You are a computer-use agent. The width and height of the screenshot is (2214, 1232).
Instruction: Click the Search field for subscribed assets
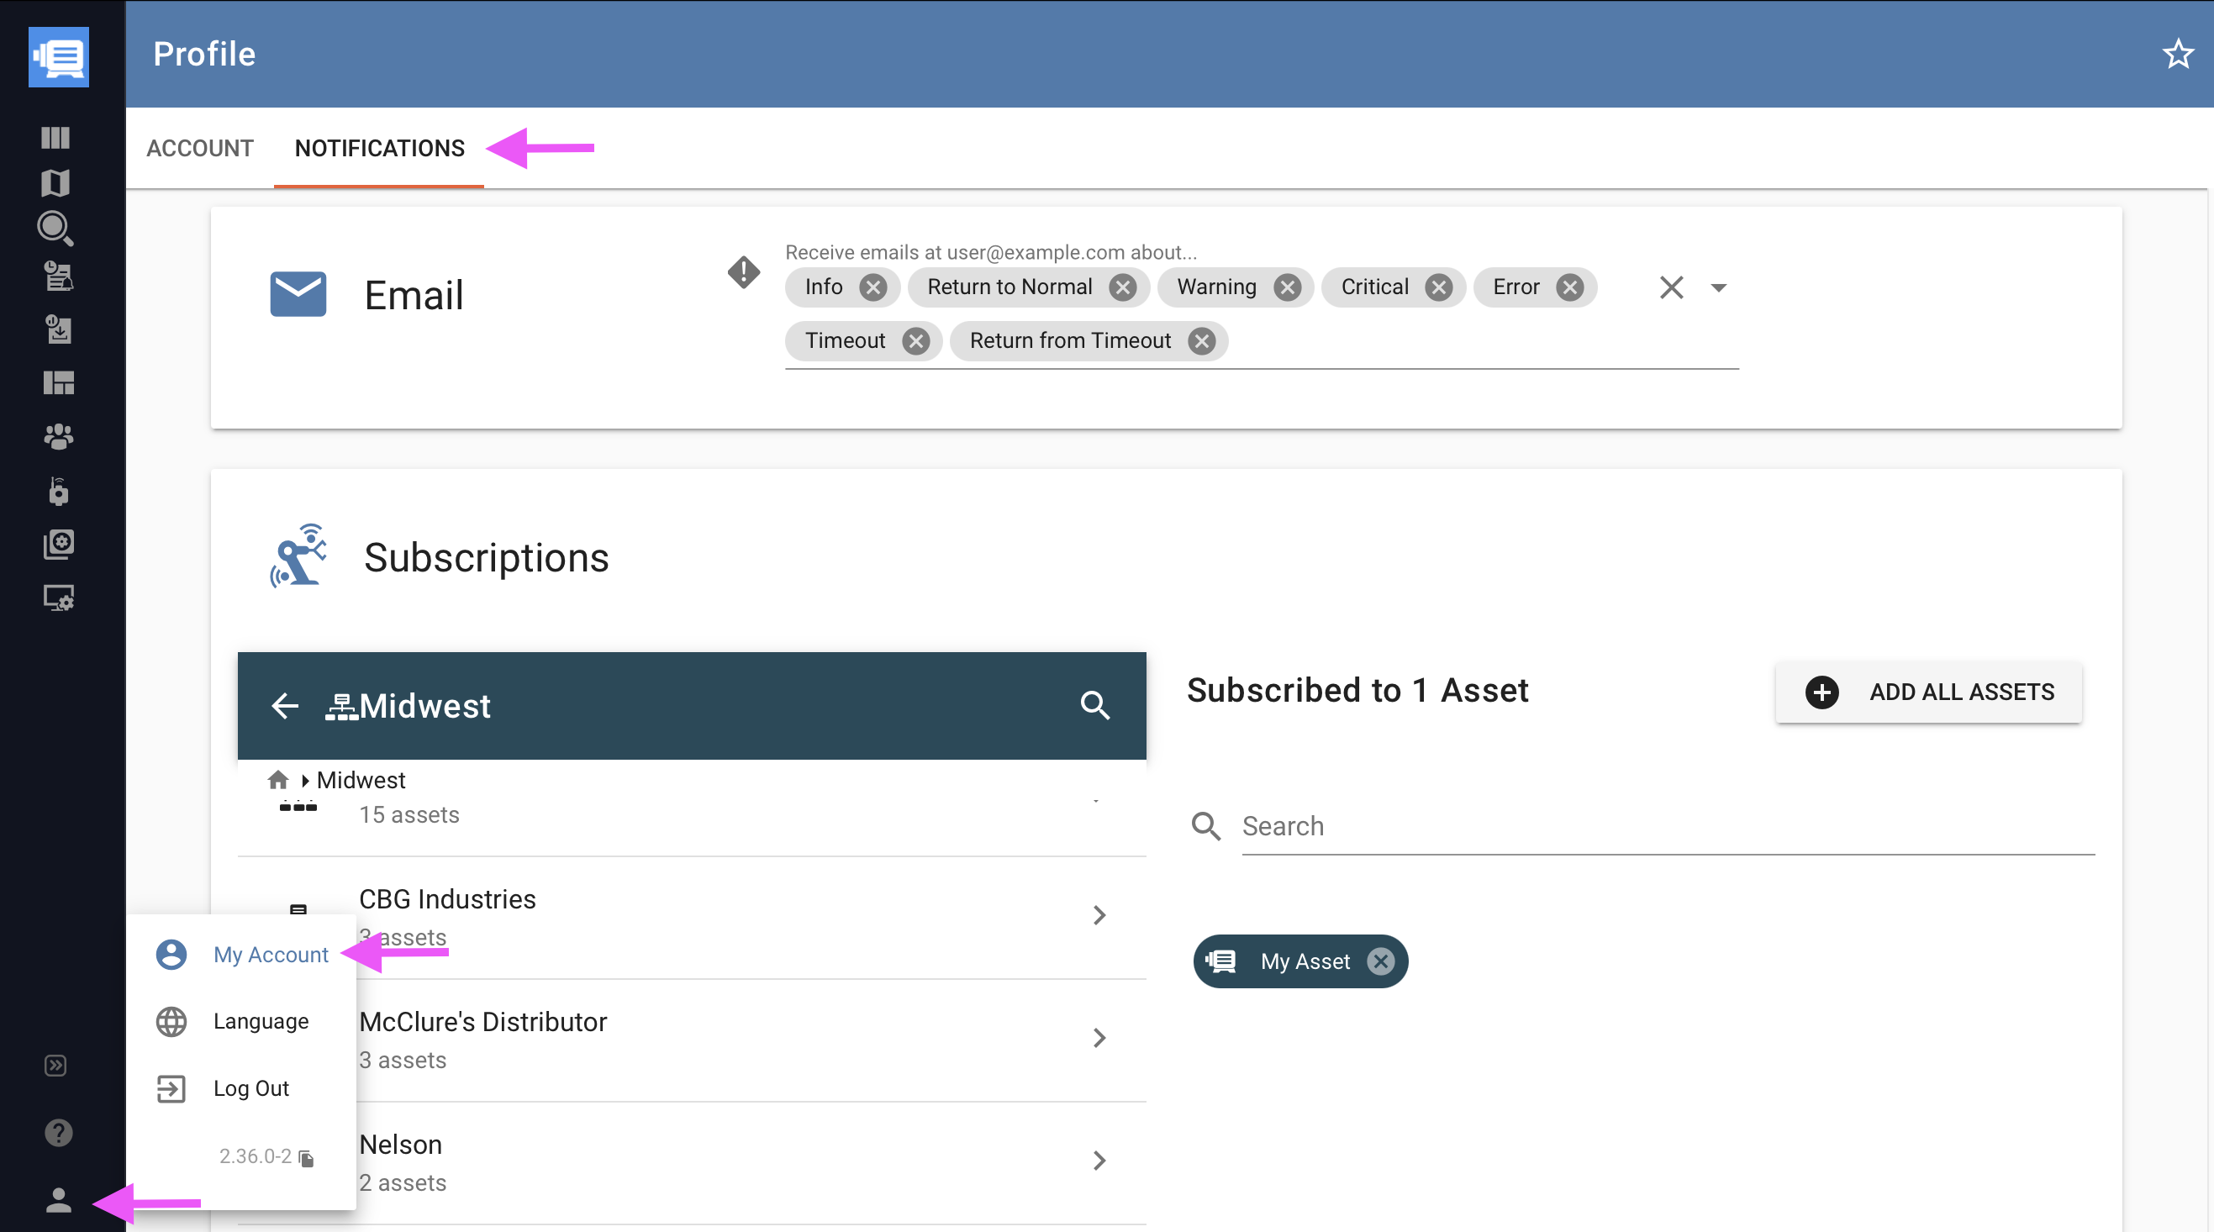(1668, 825)
